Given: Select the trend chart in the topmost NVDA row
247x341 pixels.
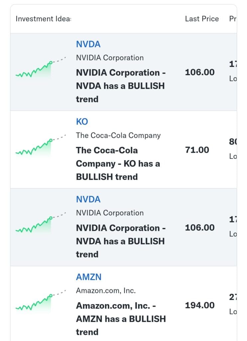Looking at the screenshot, I should [x=41, y=68].
